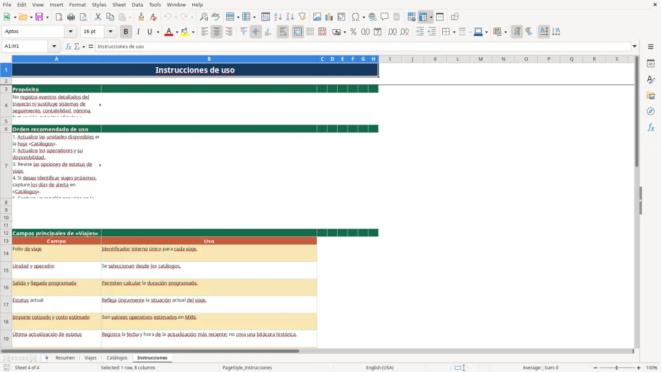Click the AutoFilter funnel icon

pos(302,17)
